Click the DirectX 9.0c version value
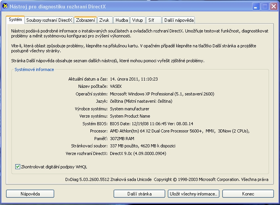The image size is (280, 205). [x=138, y=153]
